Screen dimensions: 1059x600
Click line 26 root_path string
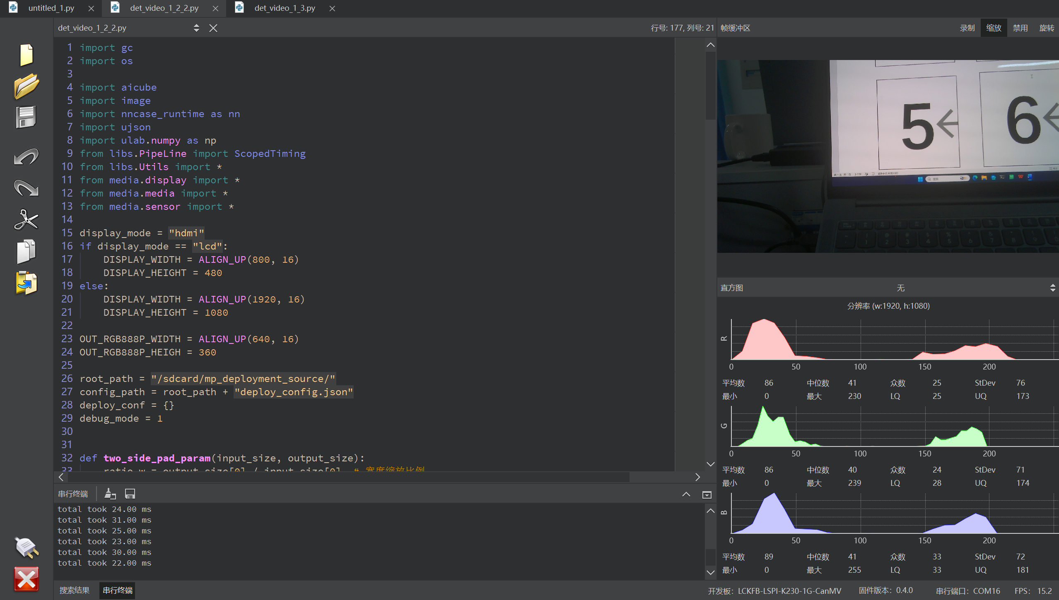click(243, 379)
